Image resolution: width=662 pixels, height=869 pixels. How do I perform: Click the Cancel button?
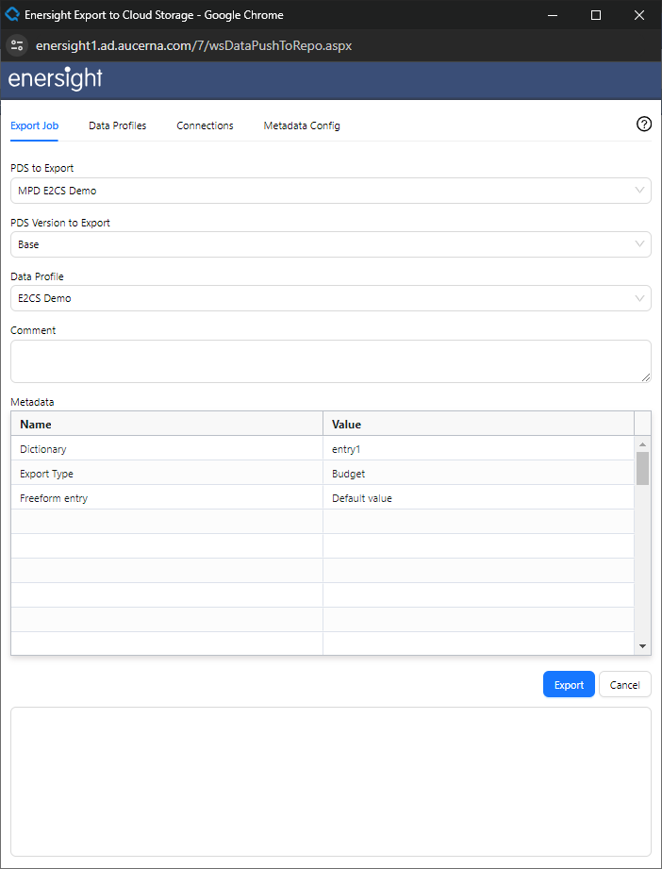pos(625,684)
